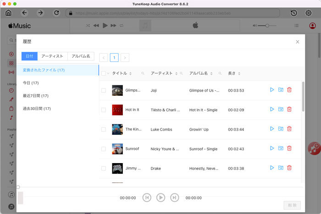Click the dialog playback progress handle

pos(18,187)
